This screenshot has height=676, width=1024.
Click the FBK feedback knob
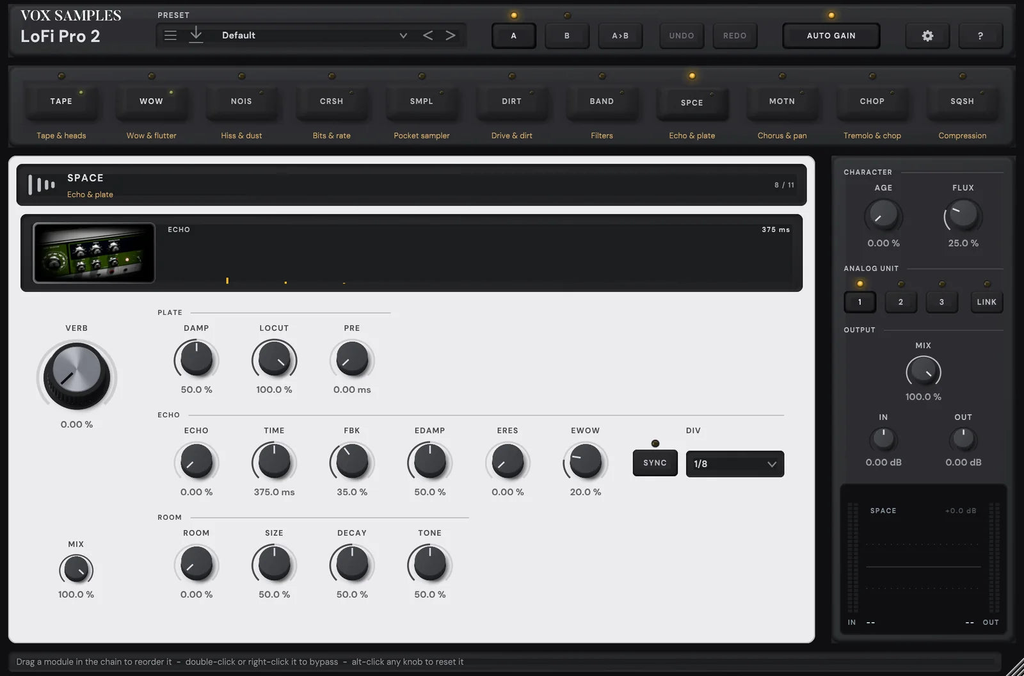click(x=352, y=462)
